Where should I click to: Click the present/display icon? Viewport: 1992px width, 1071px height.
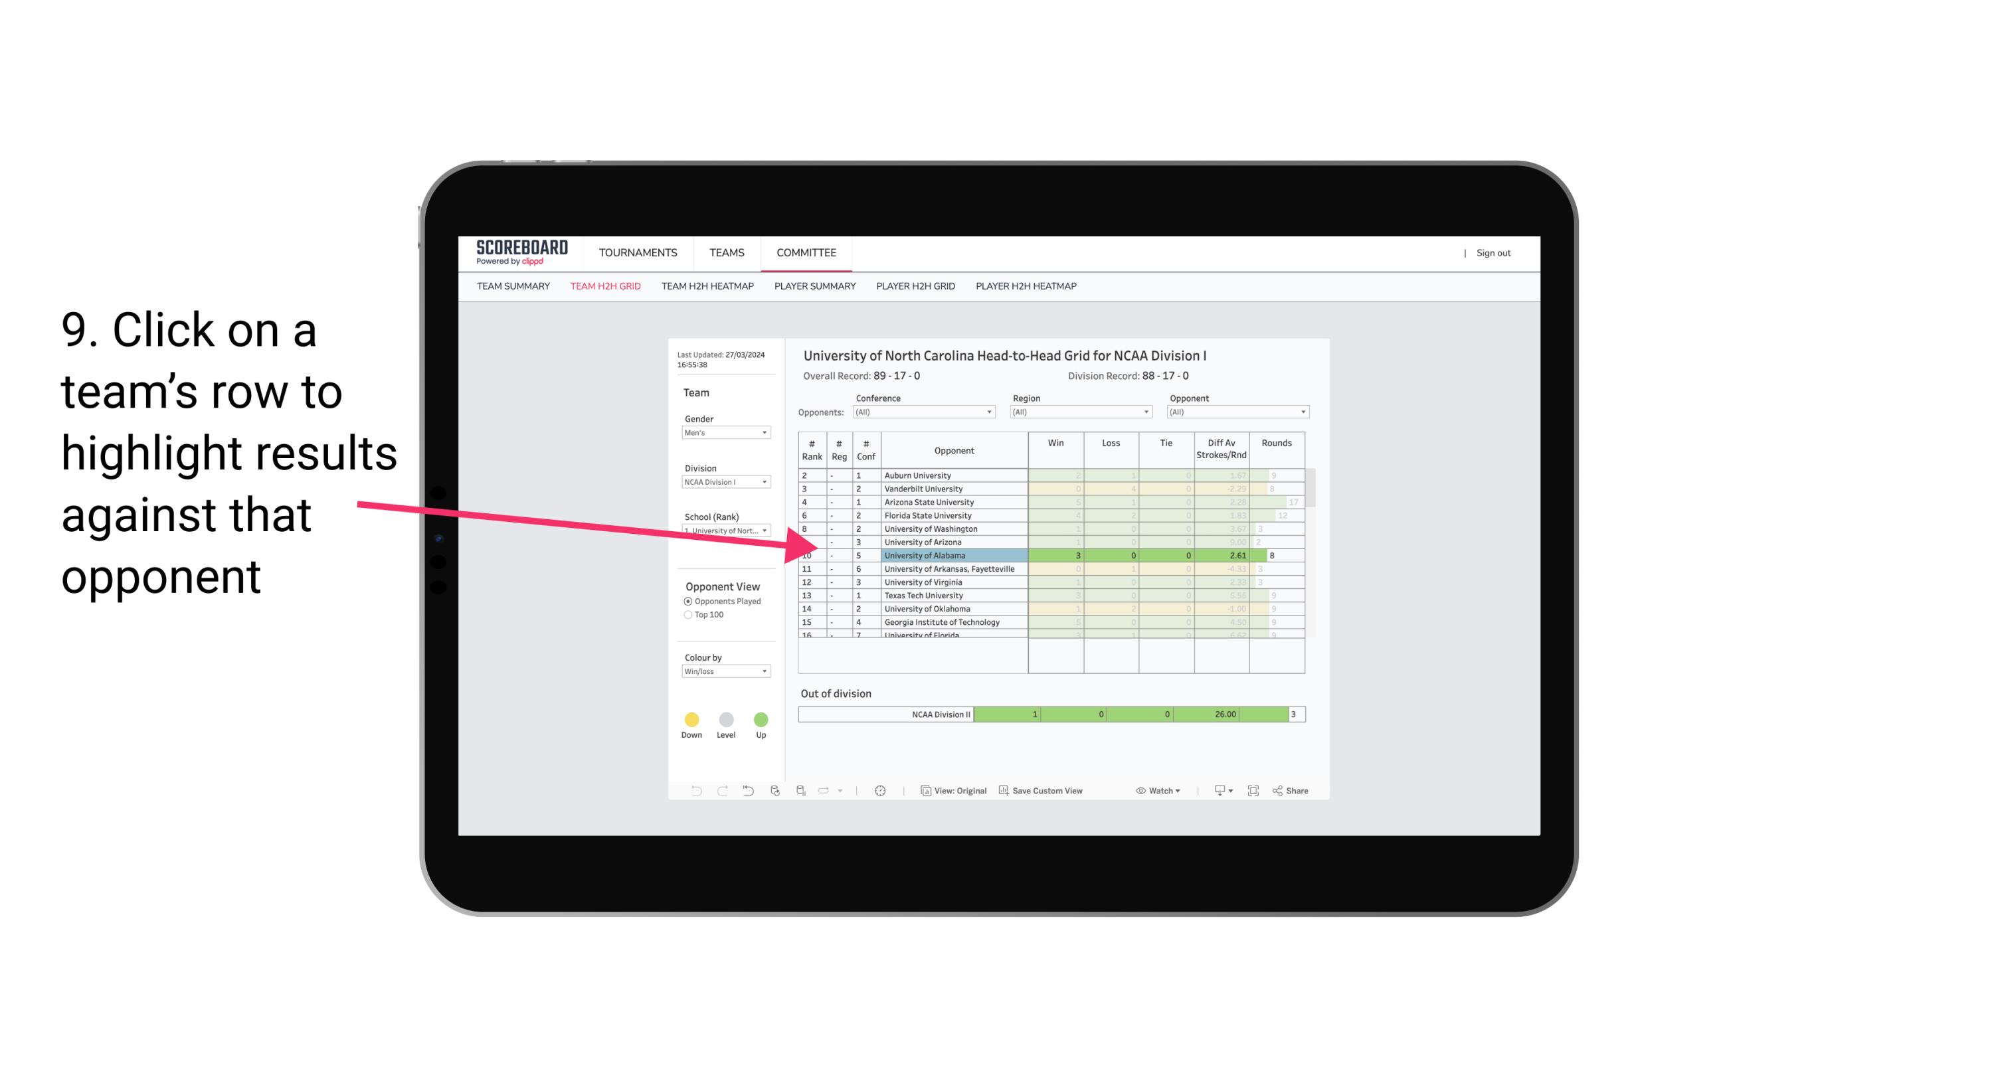[x=1215, y=791]
